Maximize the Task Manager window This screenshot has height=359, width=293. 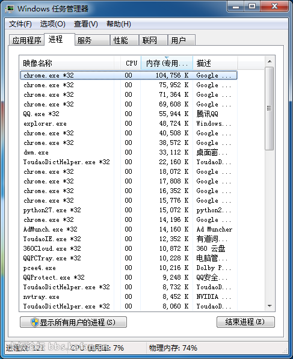click(x=252, y=7)
